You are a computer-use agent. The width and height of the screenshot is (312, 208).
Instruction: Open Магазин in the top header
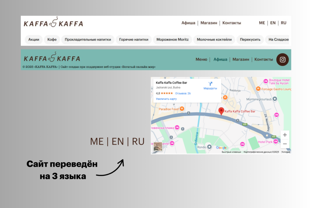[x=209, y=23]
